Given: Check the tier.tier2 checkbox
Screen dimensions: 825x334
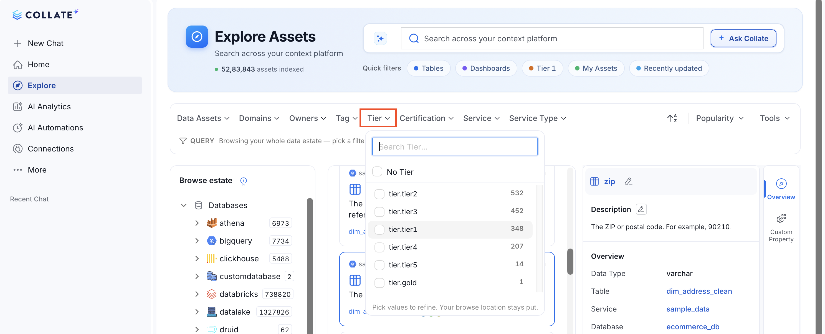Looking at the screenshot, I should [x=379, y=194].
